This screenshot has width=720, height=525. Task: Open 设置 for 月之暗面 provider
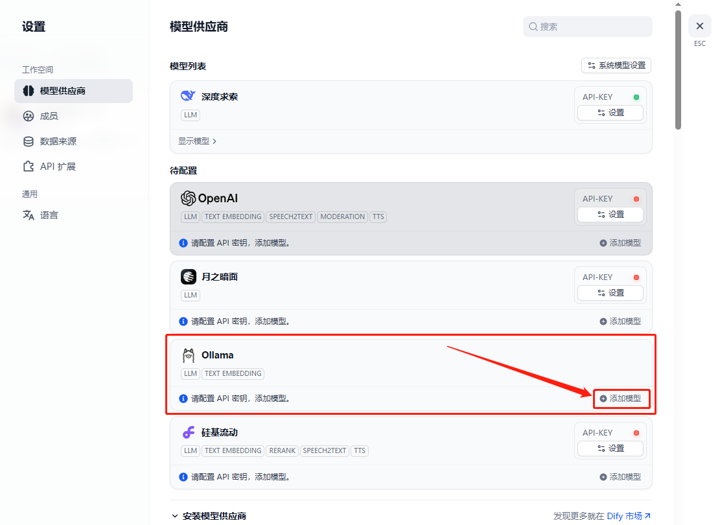(610, 293)
